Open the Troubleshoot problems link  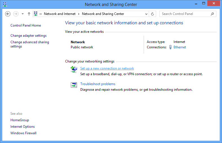tap(98, 84)
